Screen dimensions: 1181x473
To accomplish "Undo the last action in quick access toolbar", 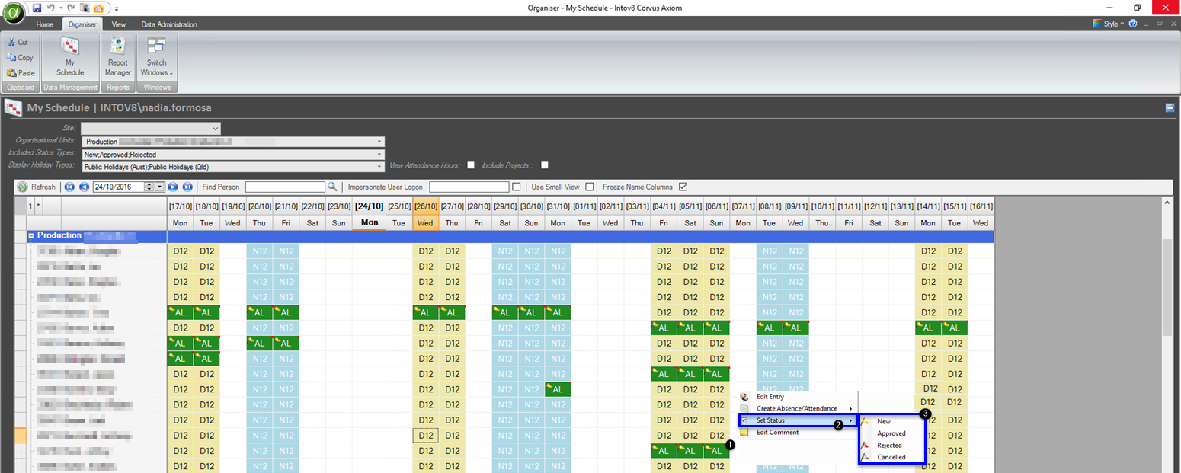I will pyautogui.click(x=50, y=8).
